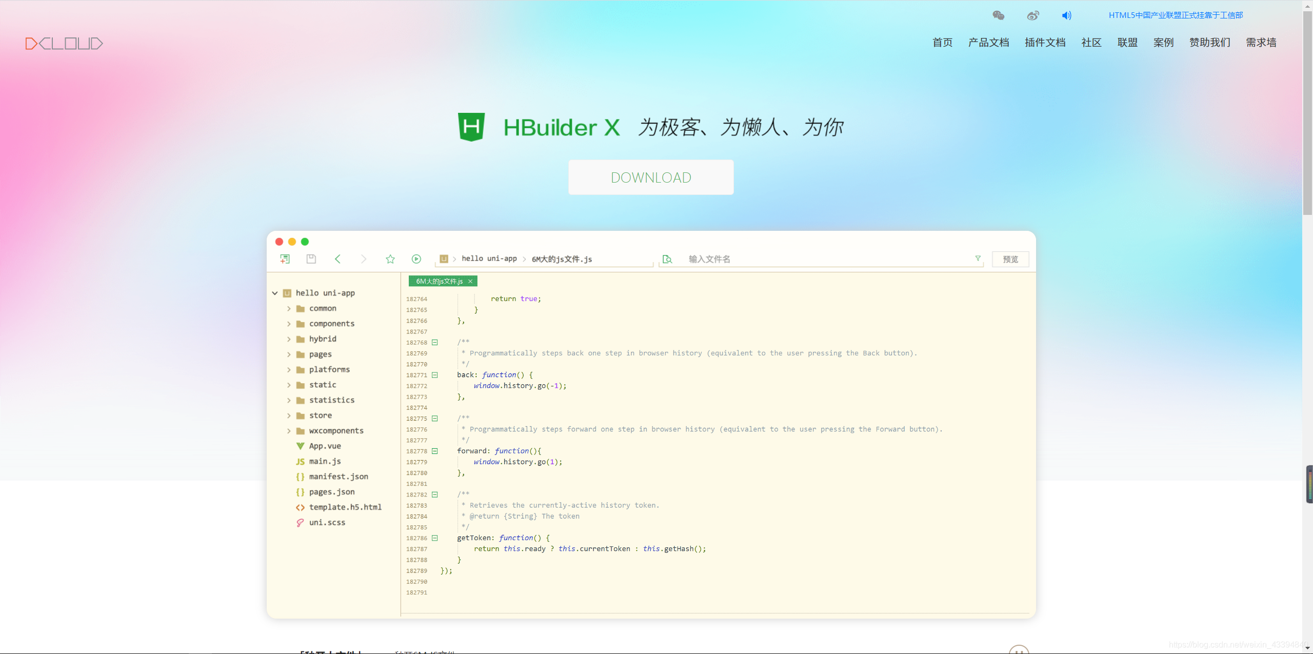Click the green HBuilder H logo
1313x654 pixels.
(471, 127)
